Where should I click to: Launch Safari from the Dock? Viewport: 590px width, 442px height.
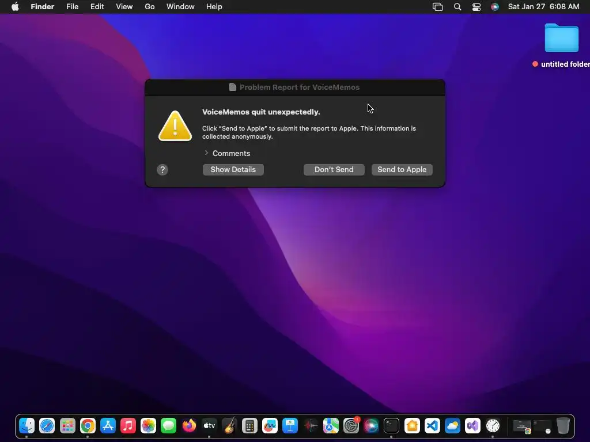[47, 426]
